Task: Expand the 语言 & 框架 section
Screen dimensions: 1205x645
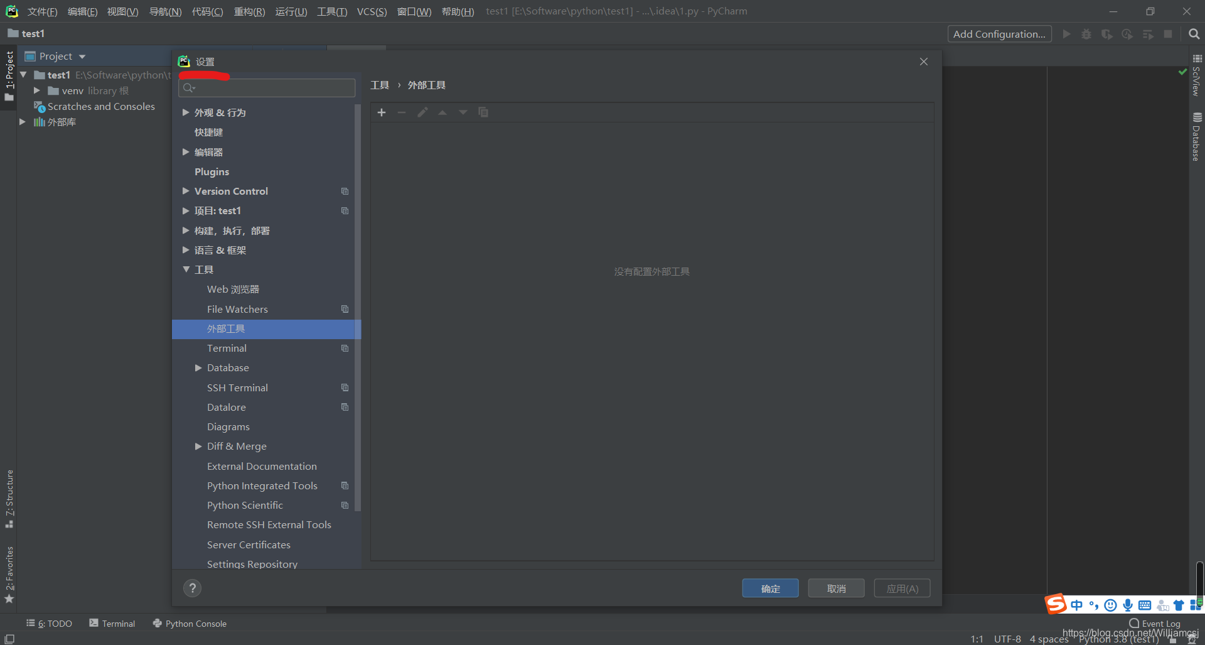Action: (x=186, y=250)
